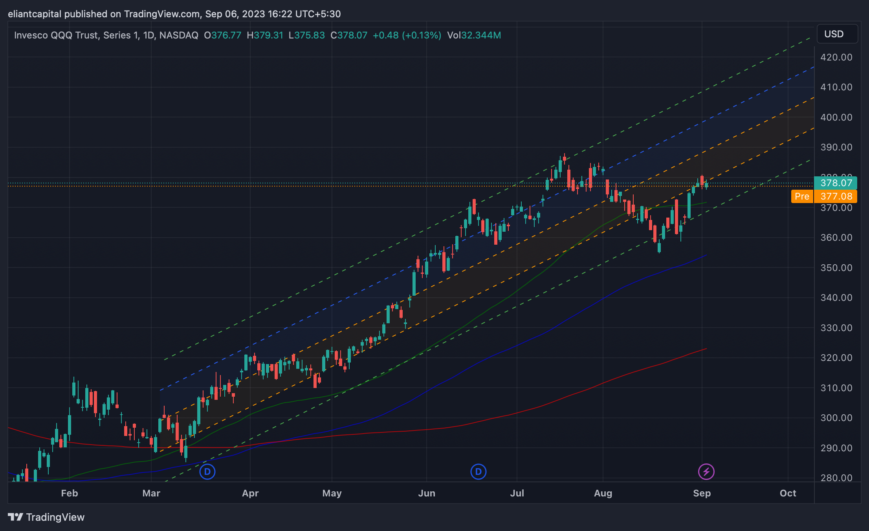Image resolution: width=869 pixels, height=531 pixels.
Task: Click the Feb label on time axis
Action: (x=70, y=493)
